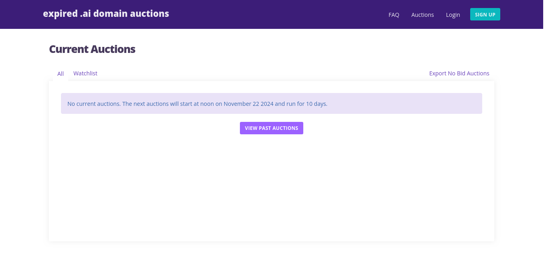Click the lavender no-auctions notice banner
The image size is (548, 261).
point(401,103)
